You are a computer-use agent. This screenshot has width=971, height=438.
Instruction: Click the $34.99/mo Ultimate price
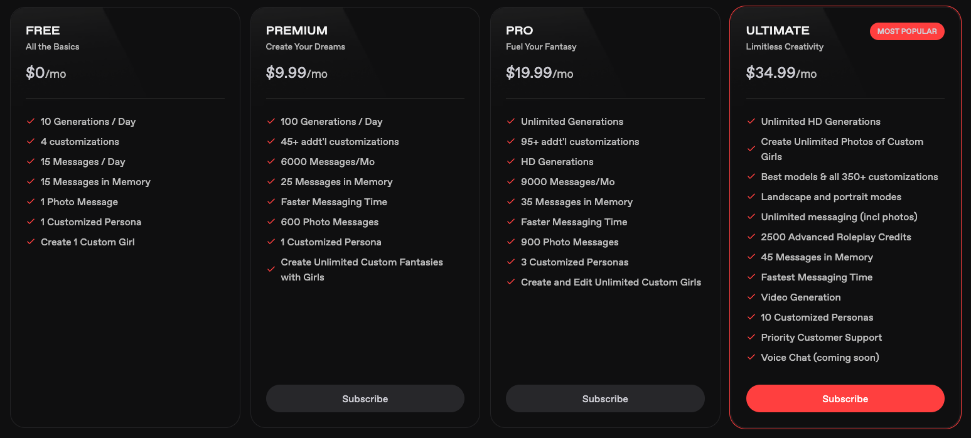[781, 73]
